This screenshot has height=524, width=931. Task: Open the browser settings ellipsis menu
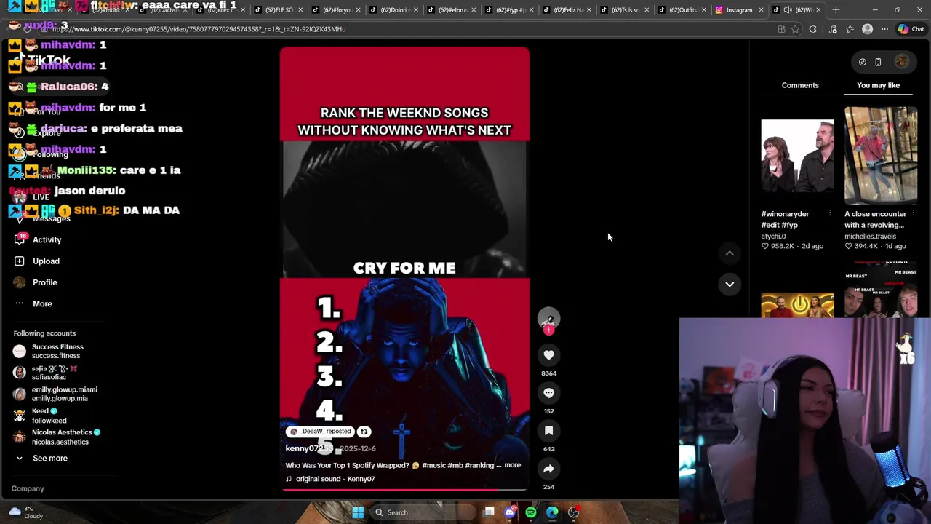click(884, 29)
